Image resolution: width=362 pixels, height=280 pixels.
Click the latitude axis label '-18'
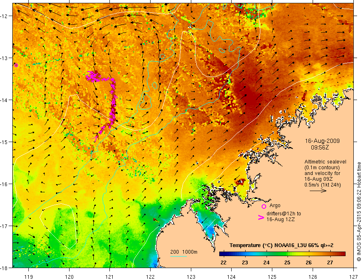[4, 268]
